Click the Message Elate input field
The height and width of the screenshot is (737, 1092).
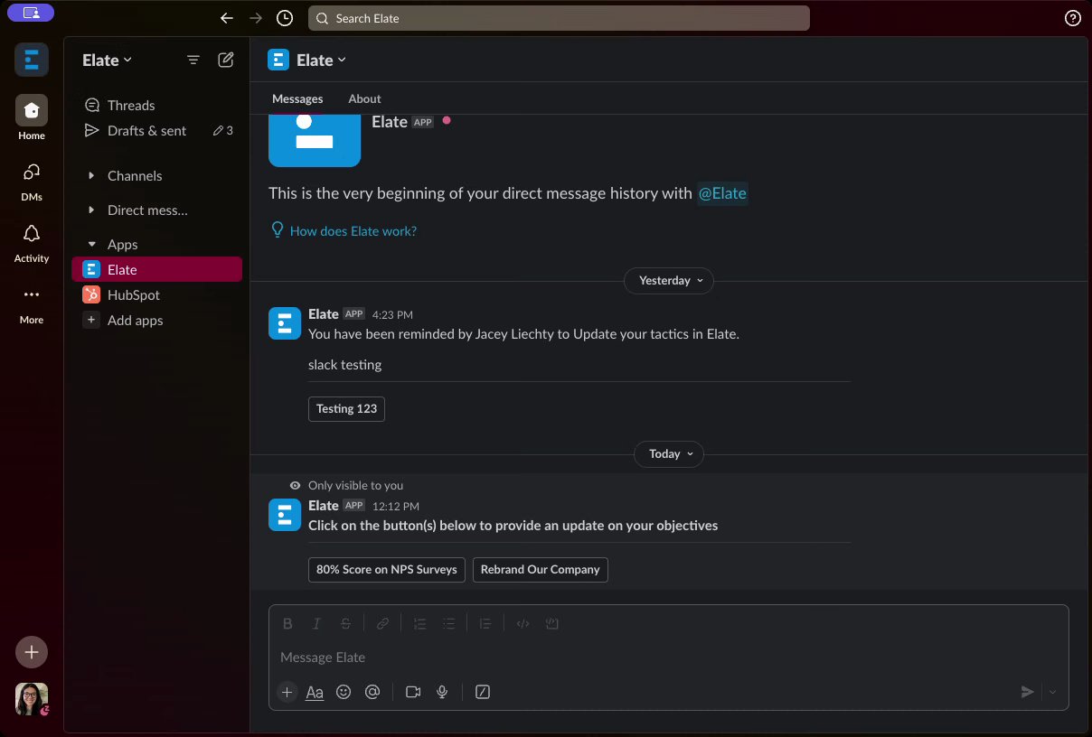(669, 658)
